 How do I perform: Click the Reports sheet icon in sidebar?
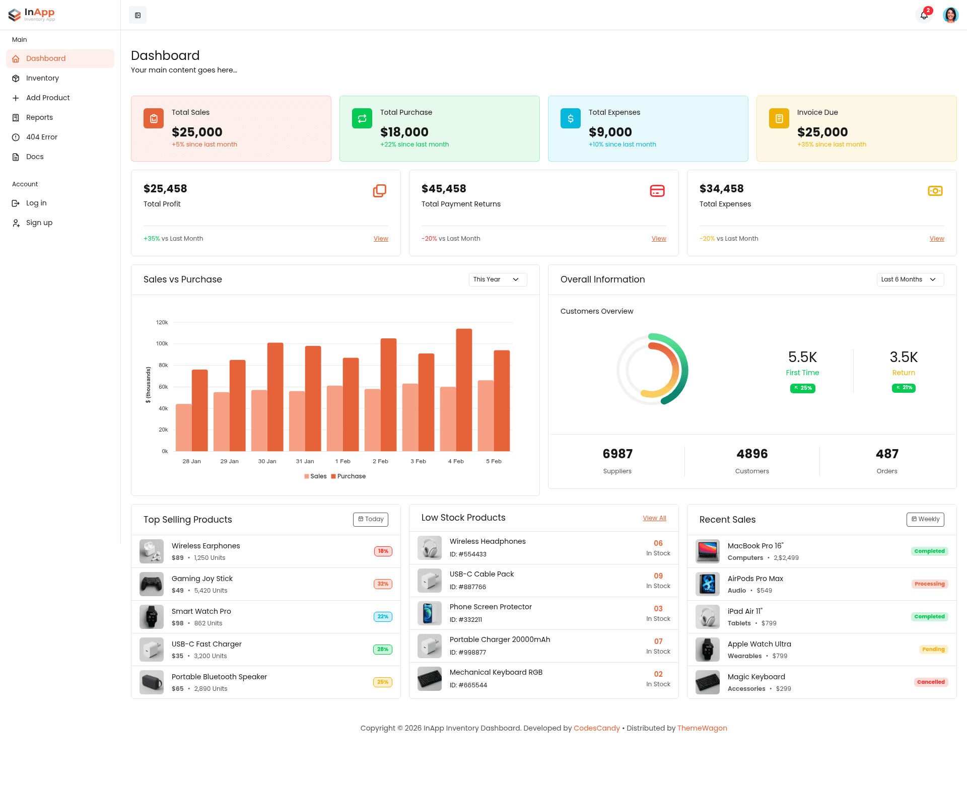[x=16, y=118]
